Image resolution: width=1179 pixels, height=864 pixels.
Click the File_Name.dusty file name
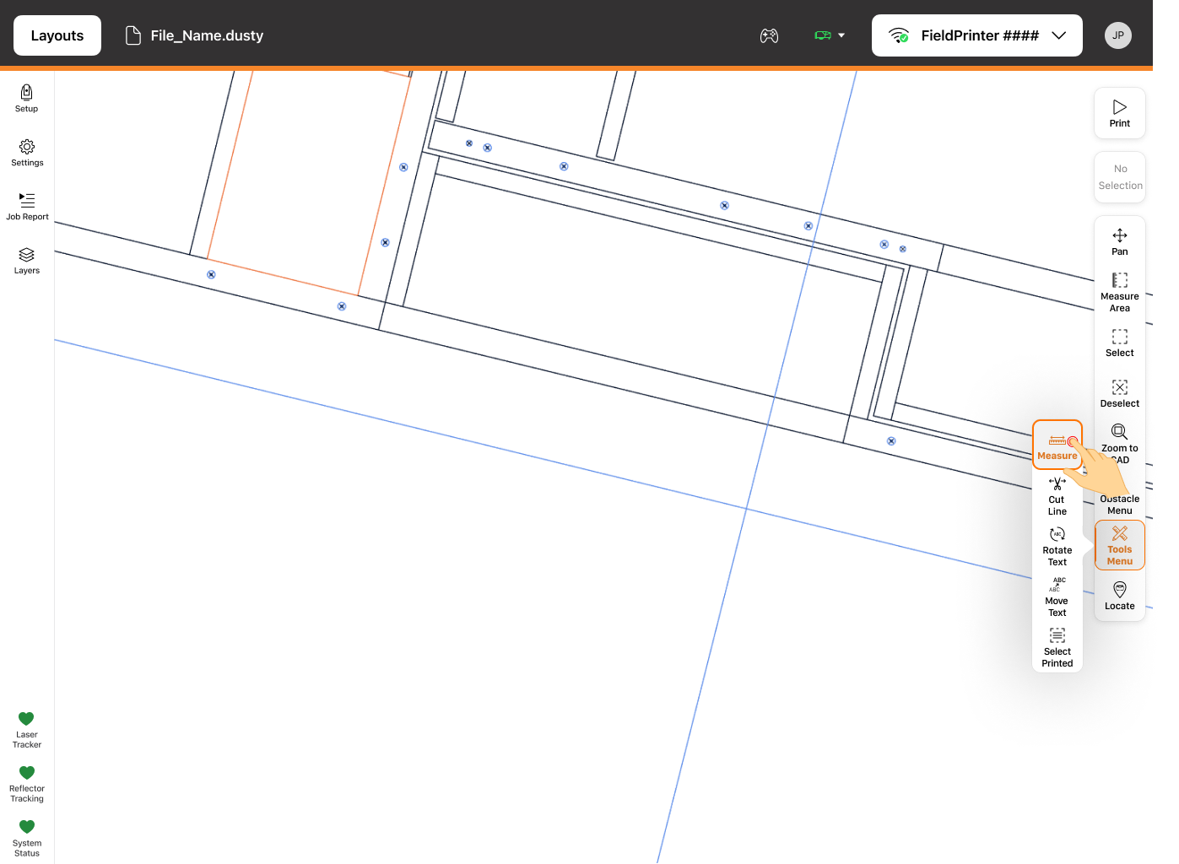207,35
